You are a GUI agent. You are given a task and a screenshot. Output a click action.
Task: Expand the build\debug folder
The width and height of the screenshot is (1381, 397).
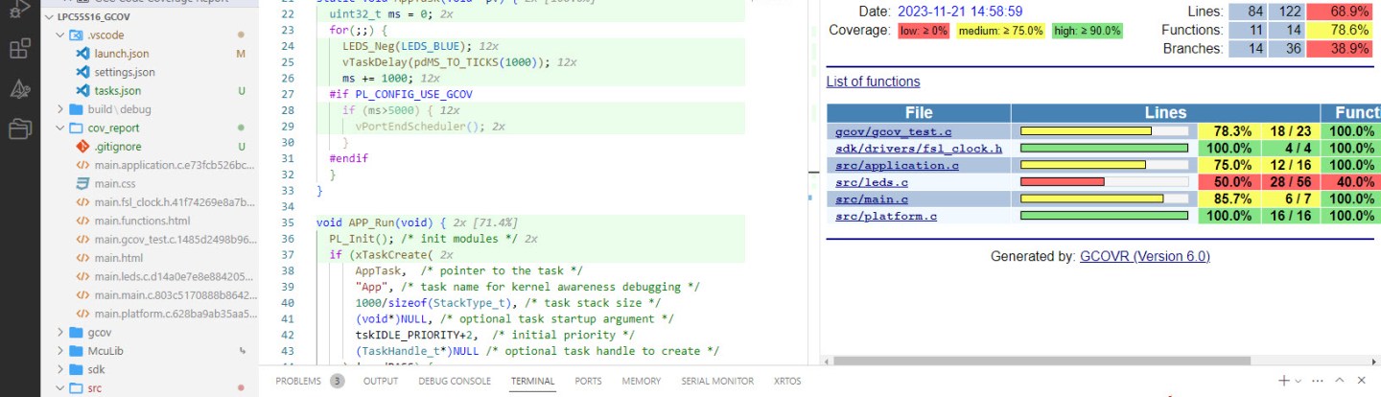[60, 109]
